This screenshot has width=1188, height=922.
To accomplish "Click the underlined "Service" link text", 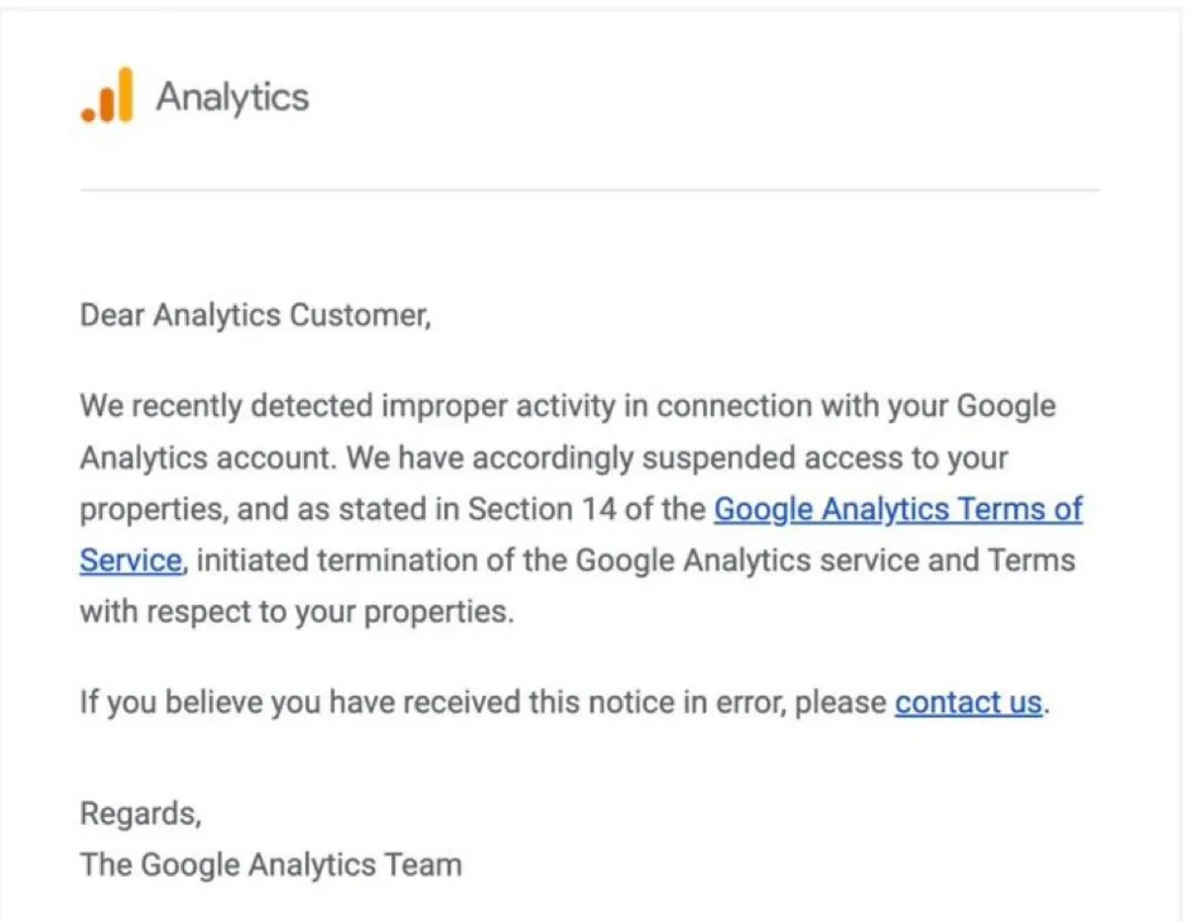I will point(130,561).
